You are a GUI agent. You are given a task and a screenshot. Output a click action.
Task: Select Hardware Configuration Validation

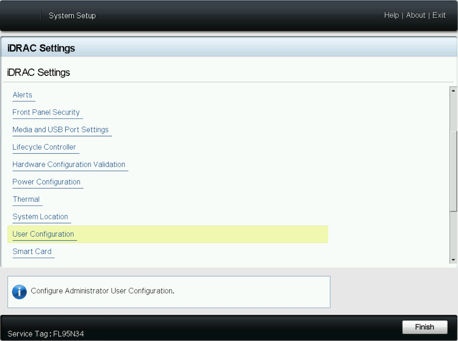[x=69, y=165]
